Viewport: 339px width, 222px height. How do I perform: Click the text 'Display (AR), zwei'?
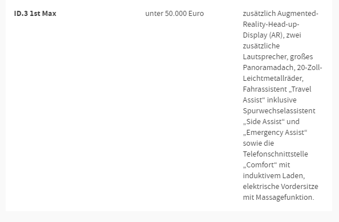[x=272, y=35]
